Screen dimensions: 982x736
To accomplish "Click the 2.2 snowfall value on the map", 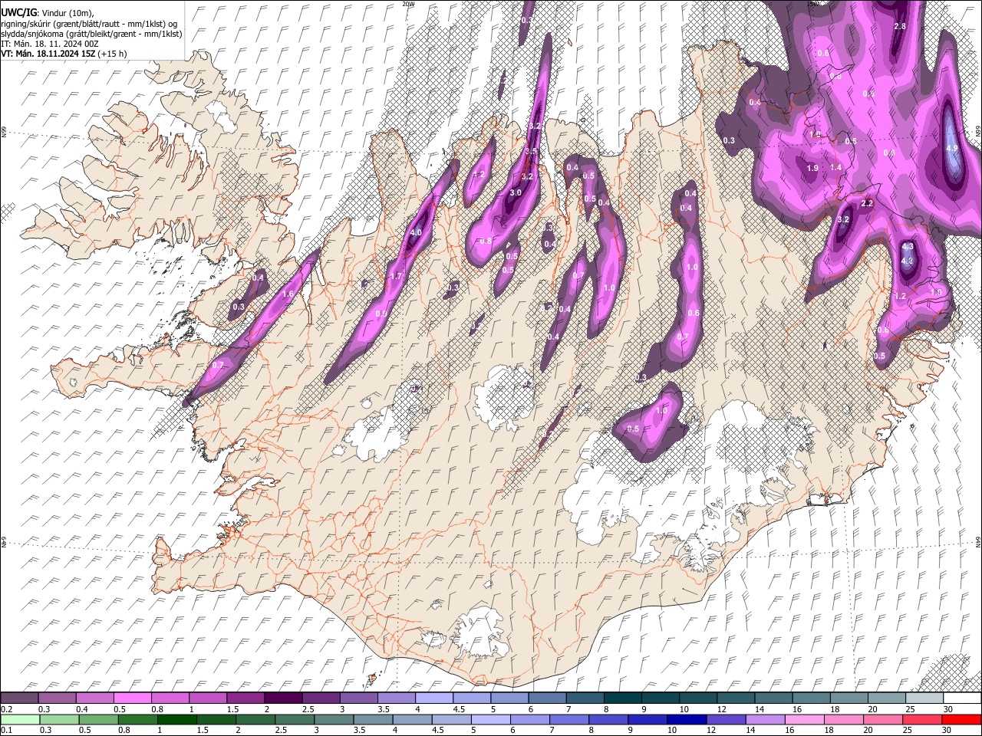I will 868,204.
